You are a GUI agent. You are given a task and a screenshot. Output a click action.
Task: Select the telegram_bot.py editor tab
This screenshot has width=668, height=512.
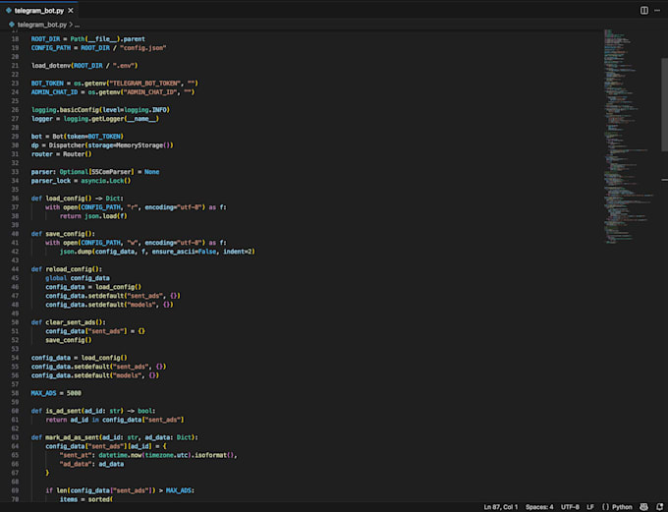pos(39,10)
